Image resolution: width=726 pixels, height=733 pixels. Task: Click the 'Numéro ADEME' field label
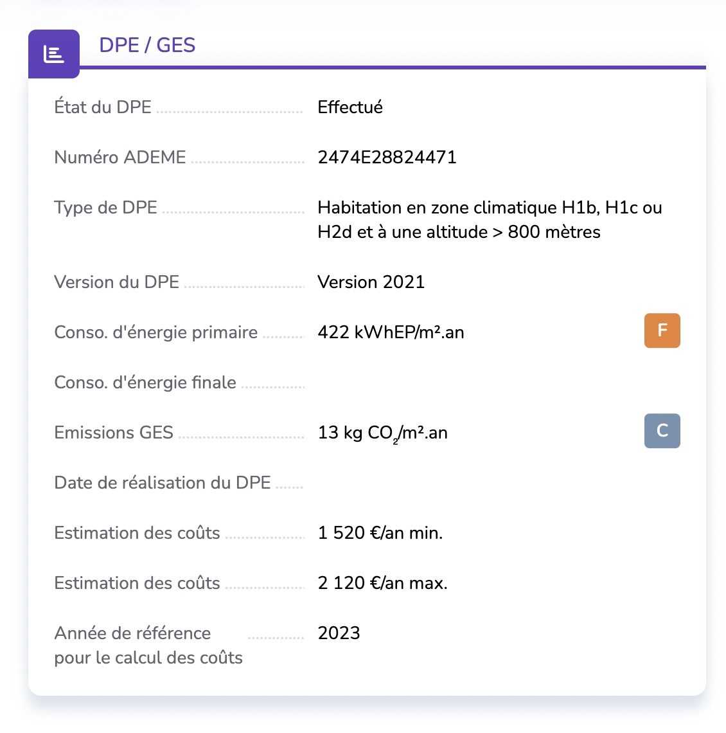[120, 158]
